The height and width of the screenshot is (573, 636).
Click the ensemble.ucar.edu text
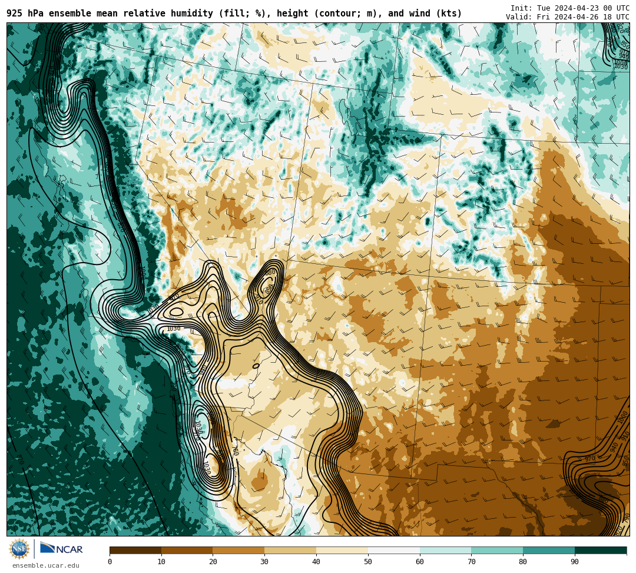46,565
